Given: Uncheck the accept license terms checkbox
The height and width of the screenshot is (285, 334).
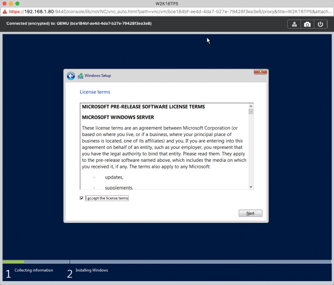Looking at the screenshot, I should [82, 198].
